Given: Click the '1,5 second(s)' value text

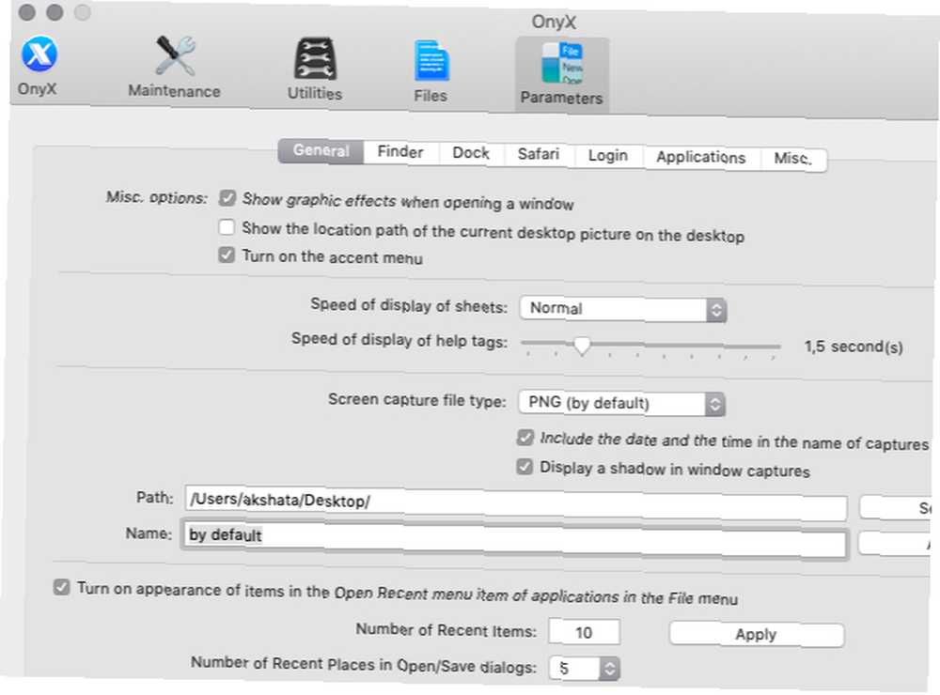Looking at the screenshot, I should click(x=854, y=347).
